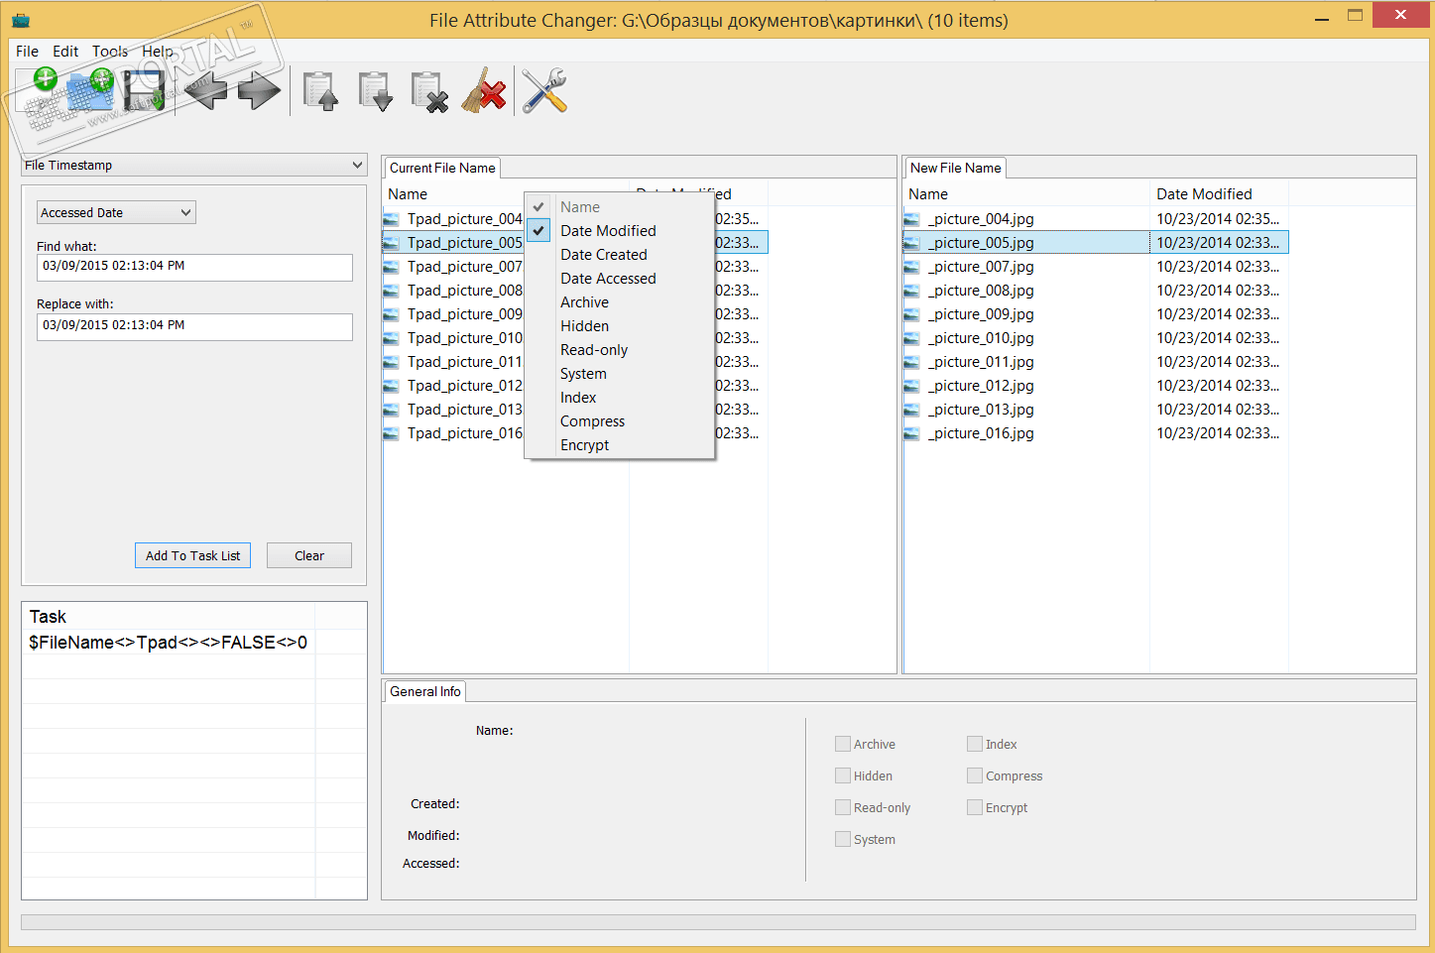The image size is (1435, 953).
Task: Open the File menu
Action: click(x=27, y=52)
